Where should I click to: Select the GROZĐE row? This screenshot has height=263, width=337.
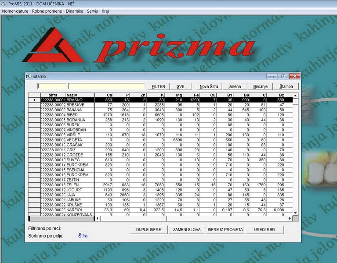coord(160,155)
